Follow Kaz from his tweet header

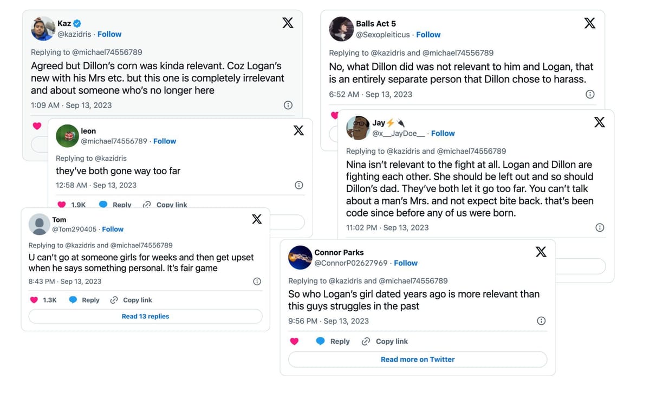[x=109, y=34]
